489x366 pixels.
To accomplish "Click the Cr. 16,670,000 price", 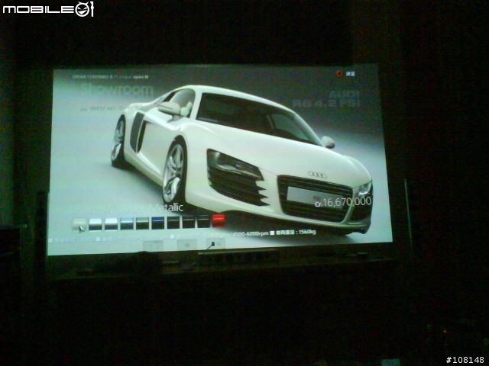I will click(343, 202).
